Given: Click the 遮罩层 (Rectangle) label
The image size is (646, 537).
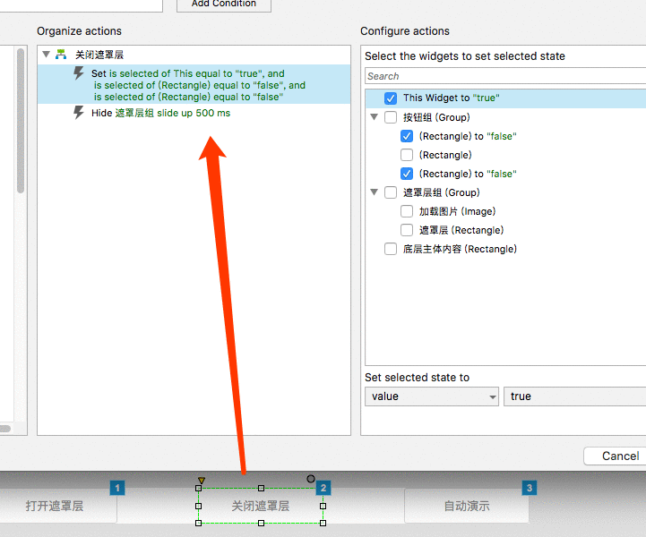Looking at the screenshot, I should tap(461, 230).
